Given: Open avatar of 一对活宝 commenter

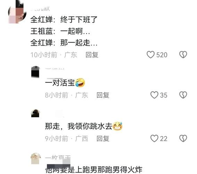Looking at the screenshot, I should click(x=35, y=72).
